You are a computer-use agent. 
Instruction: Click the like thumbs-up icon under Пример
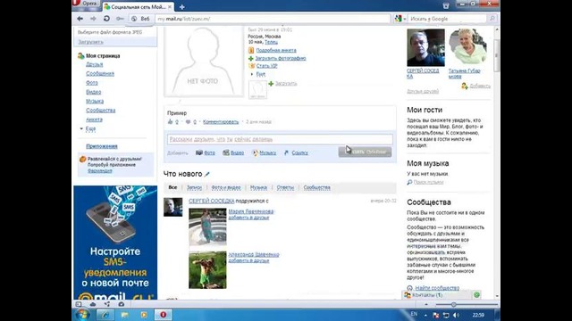point(170,122)
